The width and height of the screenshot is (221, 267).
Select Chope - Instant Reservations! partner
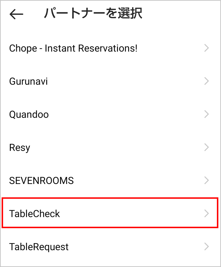(x=73, y=48)
